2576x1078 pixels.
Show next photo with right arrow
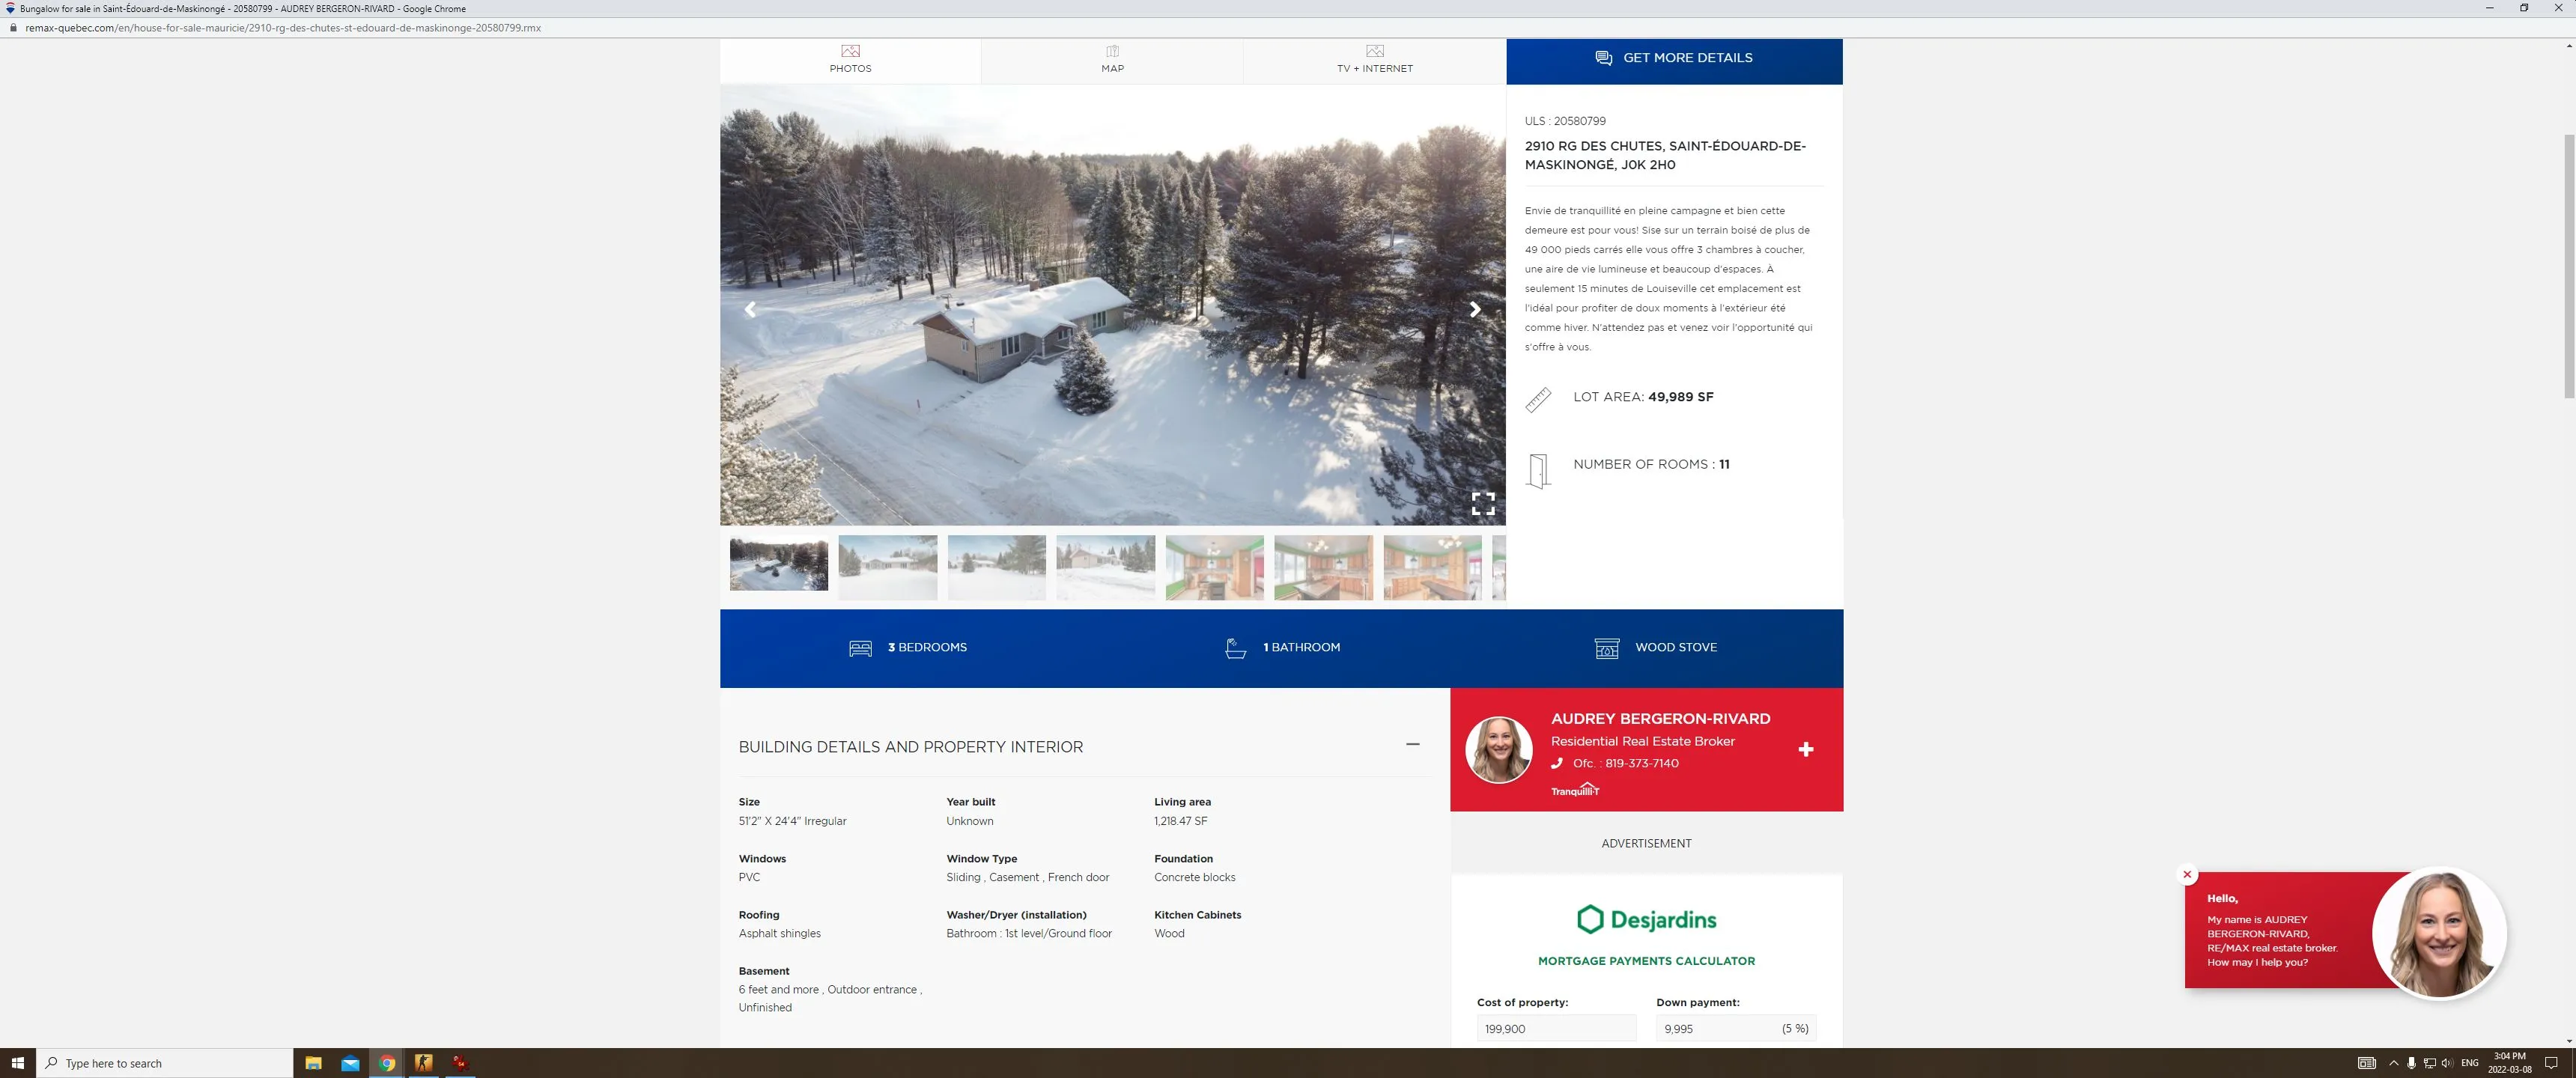[x=1474, y=309]
